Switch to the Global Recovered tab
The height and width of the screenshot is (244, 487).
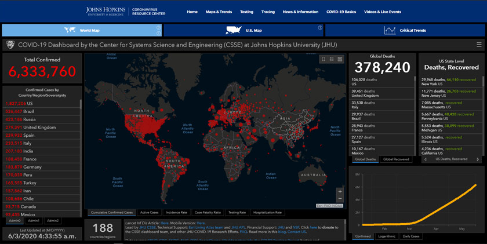[396, 159]
